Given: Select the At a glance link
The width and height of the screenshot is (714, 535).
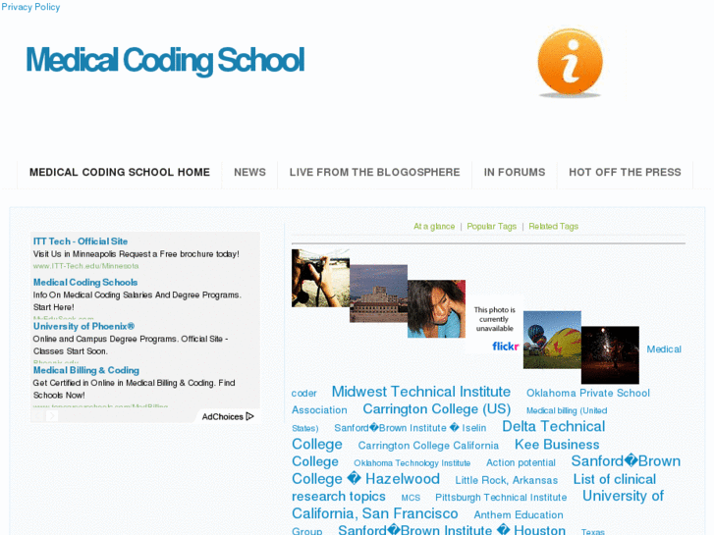Looking at the screenshot, I should [434, 227].
